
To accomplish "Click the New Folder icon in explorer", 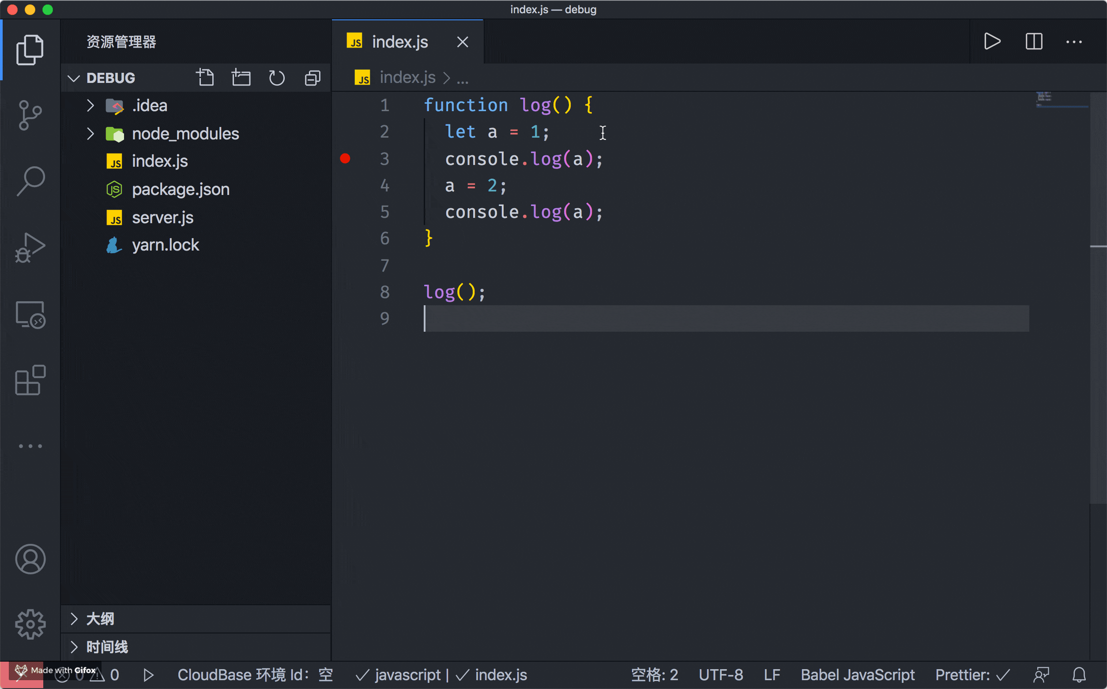I will [241, 78].
